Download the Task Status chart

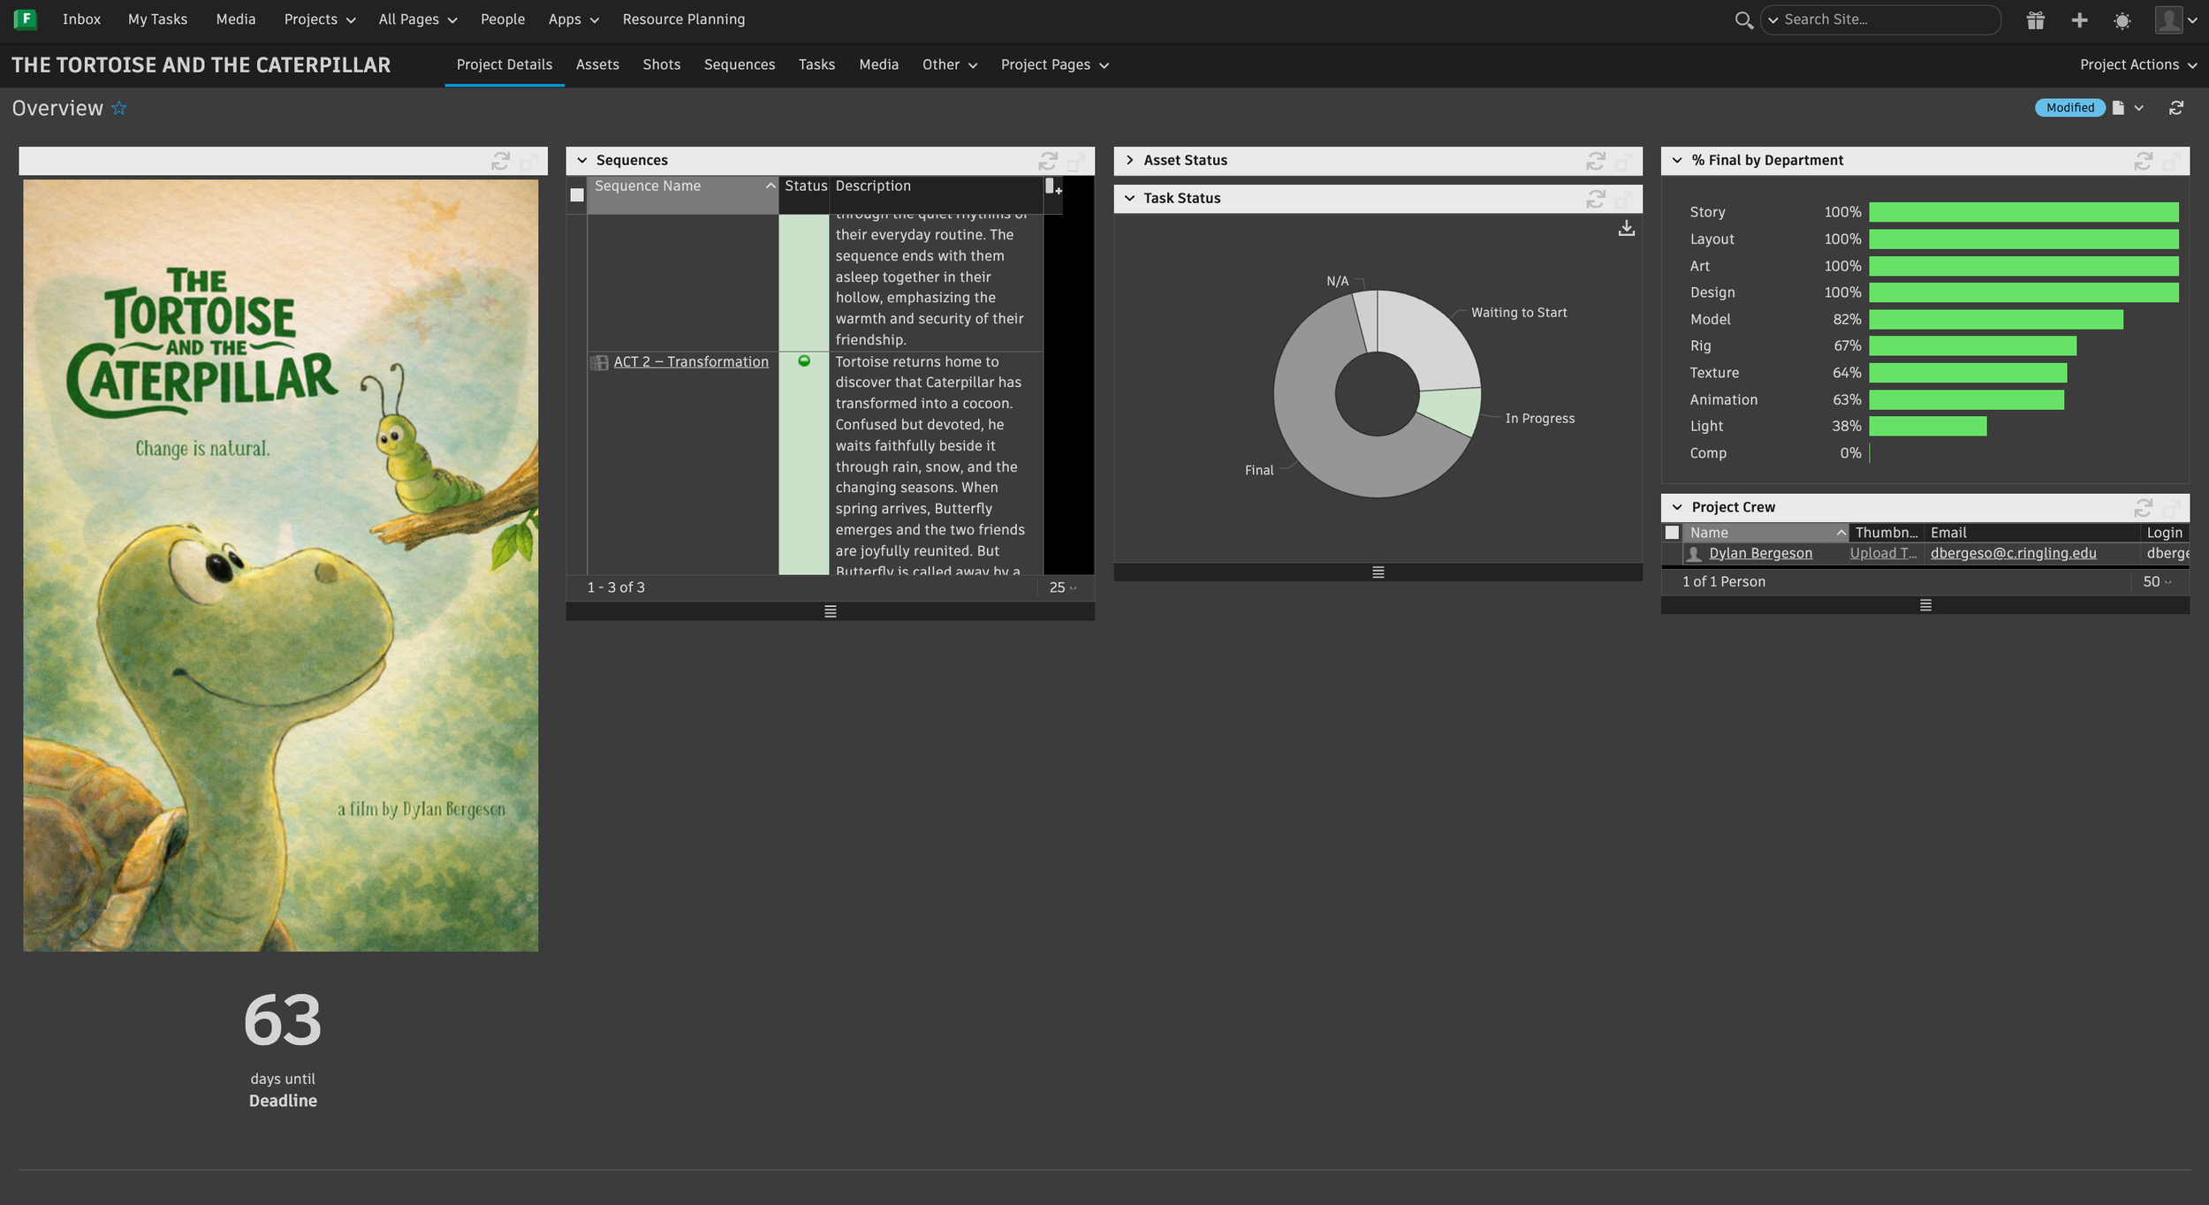coord(1626,229)
